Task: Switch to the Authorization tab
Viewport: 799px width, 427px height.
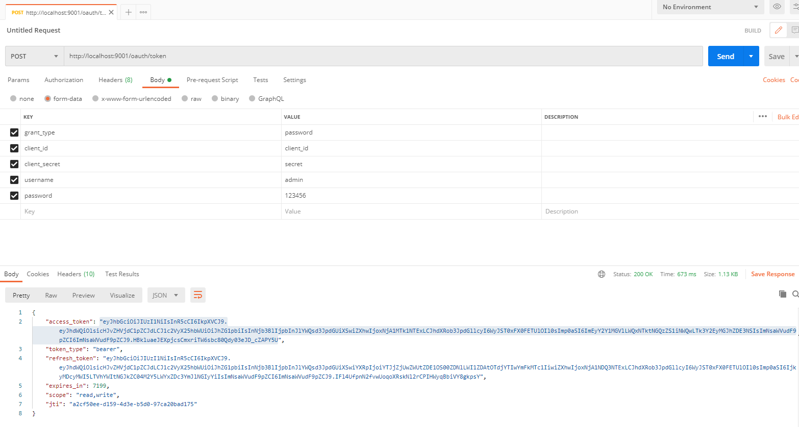Action: tap(64, 80)
